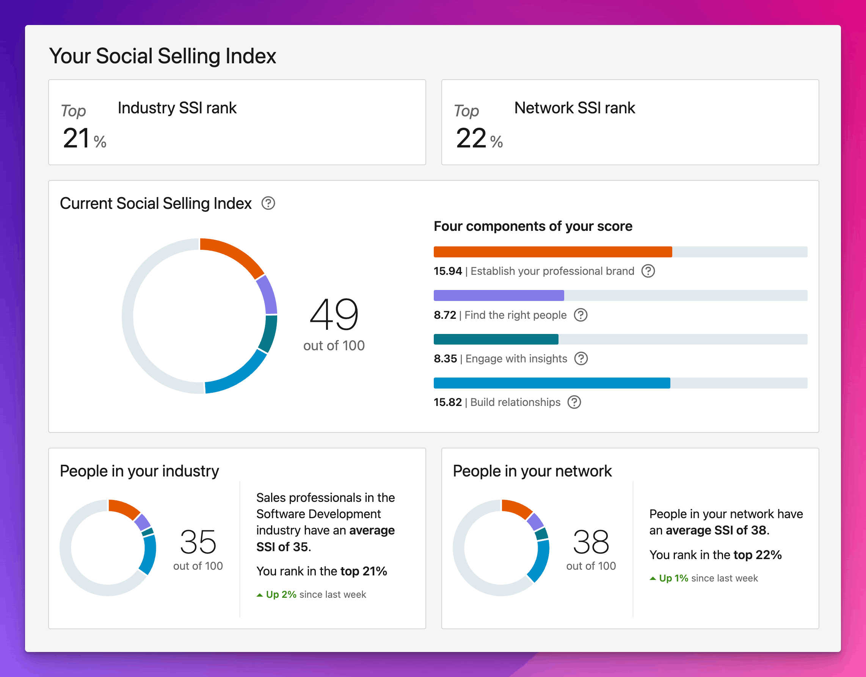Click purple Find the right people bar

tap(499, 296)
